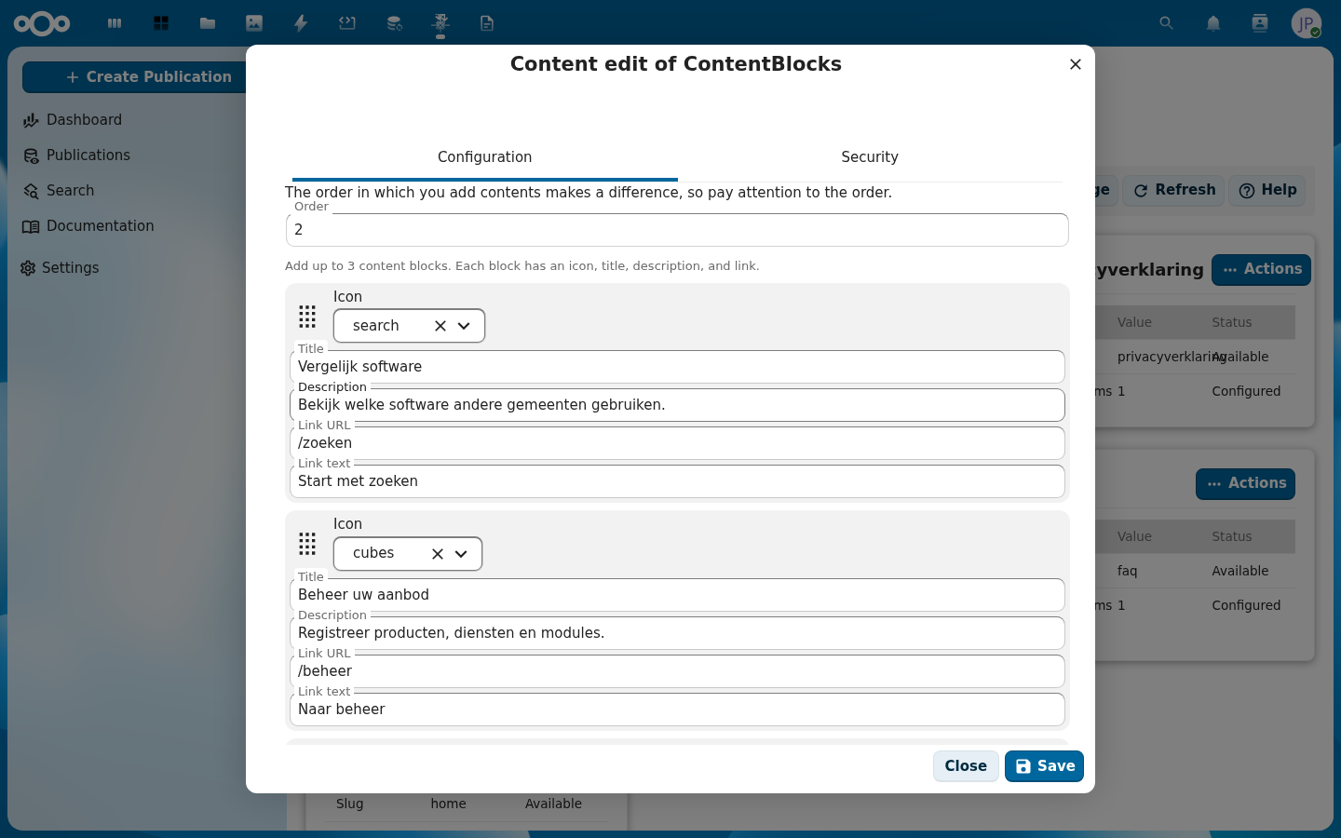Open the Files app from the top toolbar
The height and width of the screenshot is (838, 1341).
[207, 23]
